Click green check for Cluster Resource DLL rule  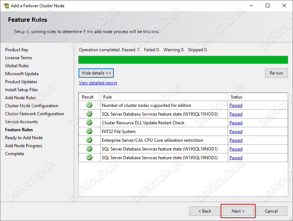[x=89, y=122]
